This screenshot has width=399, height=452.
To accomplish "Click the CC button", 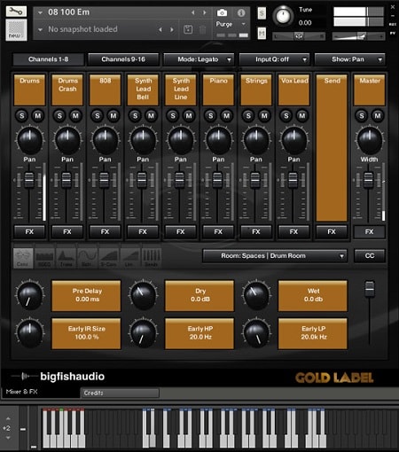I will point(370,256).
